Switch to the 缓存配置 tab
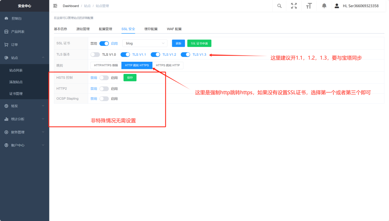389x221 pixels. 151,28
